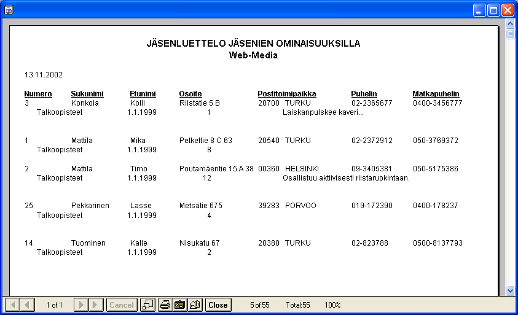Click the surname Tuominen
518x315 pixels.
pyautogui.click(x=88, y=243)
